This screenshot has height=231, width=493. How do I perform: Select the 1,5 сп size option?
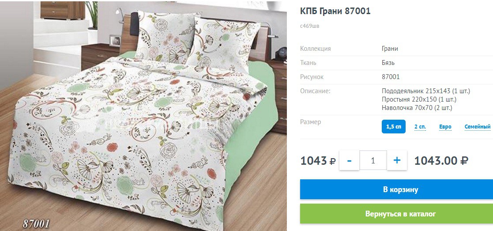[x=393, y=126]
